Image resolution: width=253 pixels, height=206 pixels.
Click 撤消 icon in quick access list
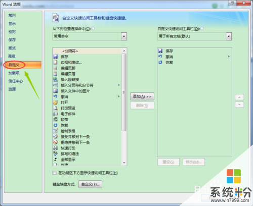pos(160,57)
